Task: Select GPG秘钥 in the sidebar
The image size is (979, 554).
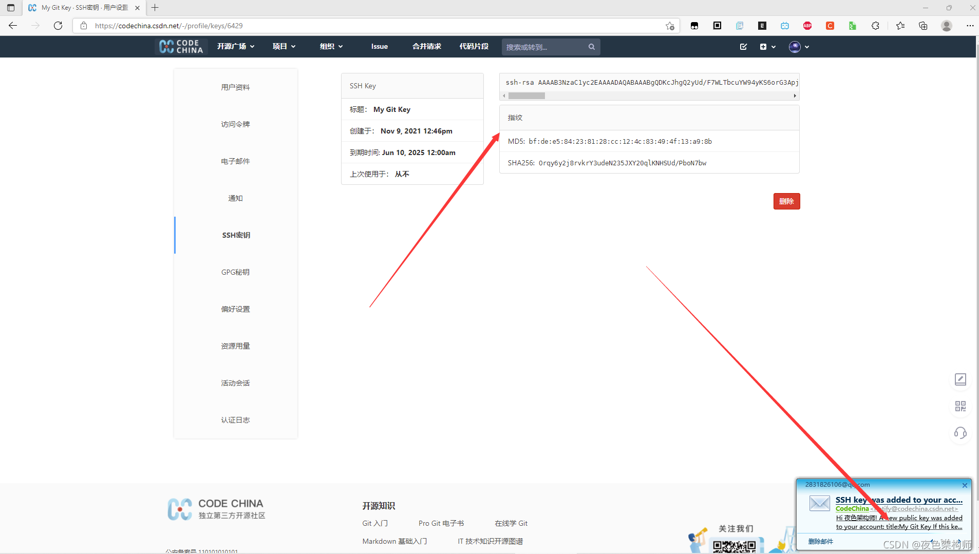Action: [x=236, y=272]
